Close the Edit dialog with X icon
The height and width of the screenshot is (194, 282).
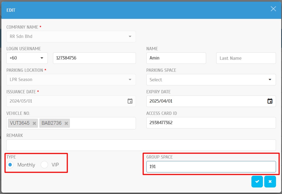point(273,9)
